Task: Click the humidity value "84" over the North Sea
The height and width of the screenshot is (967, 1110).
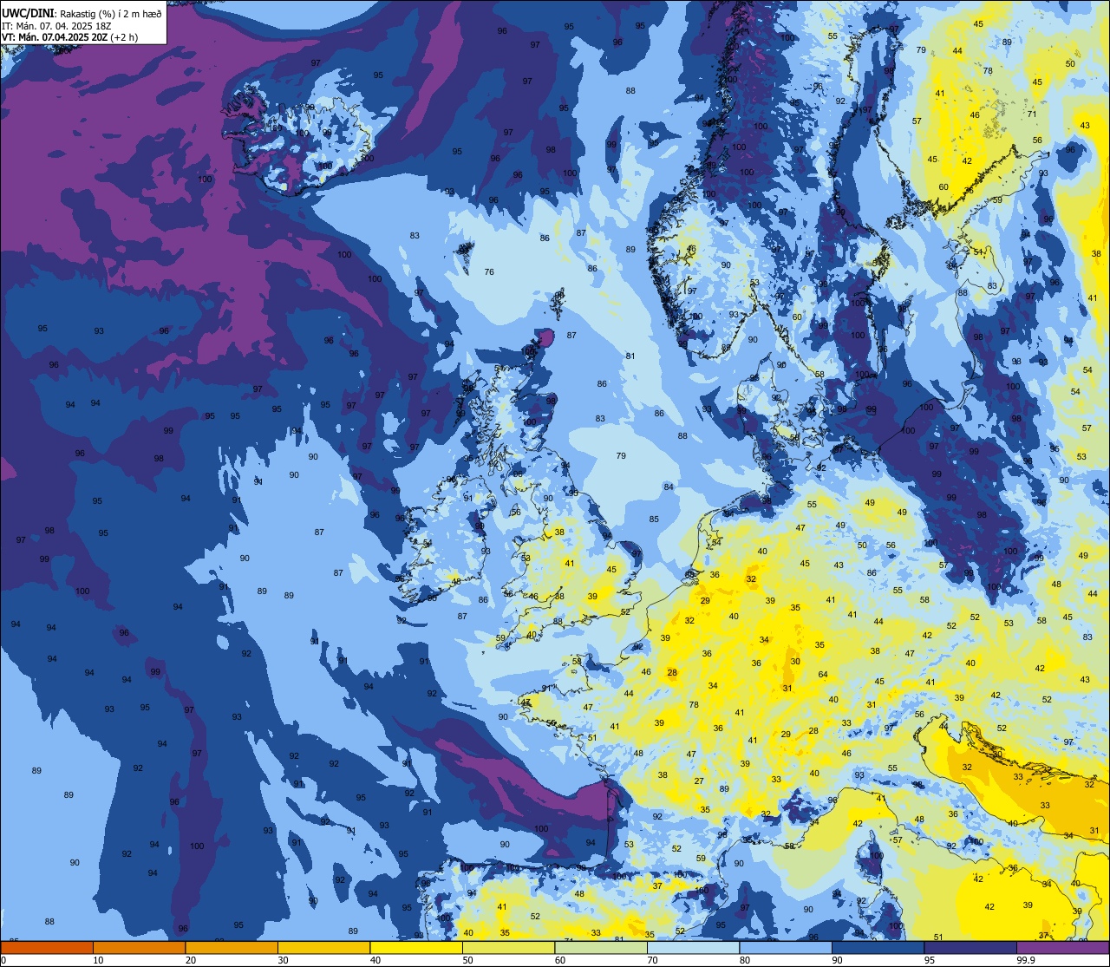Action: 668,487
